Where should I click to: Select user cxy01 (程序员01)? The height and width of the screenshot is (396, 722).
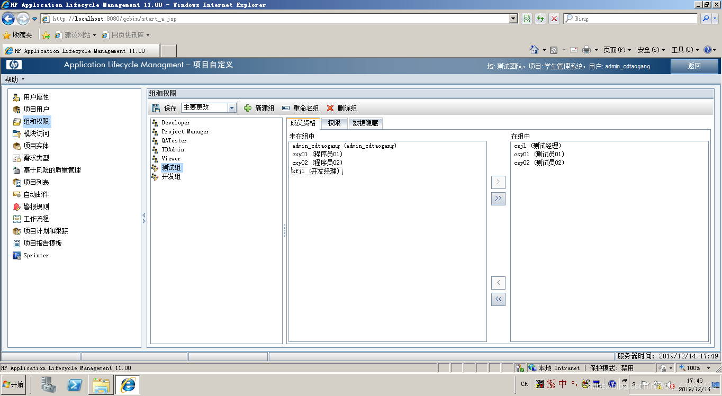pyautogui.click(x=317, y=154)
